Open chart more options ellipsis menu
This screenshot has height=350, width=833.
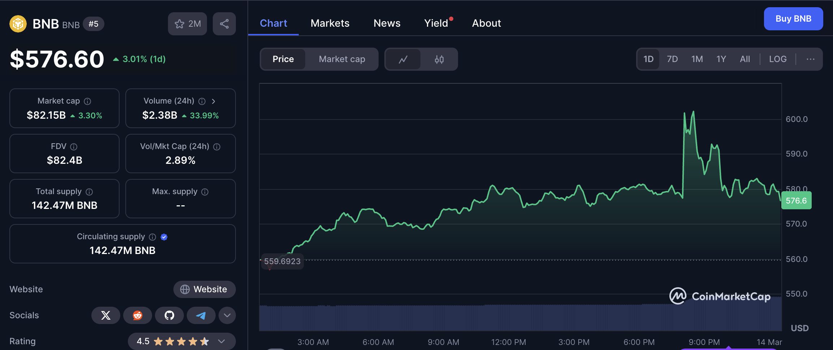pyautogui.click(x=810, y=59)
